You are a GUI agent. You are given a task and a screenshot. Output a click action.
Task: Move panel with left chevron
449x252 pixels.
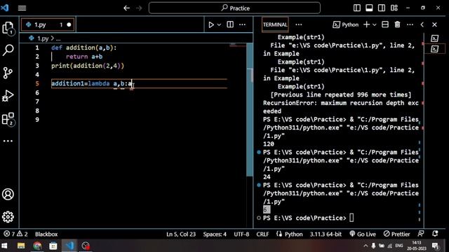click(422, 24)
